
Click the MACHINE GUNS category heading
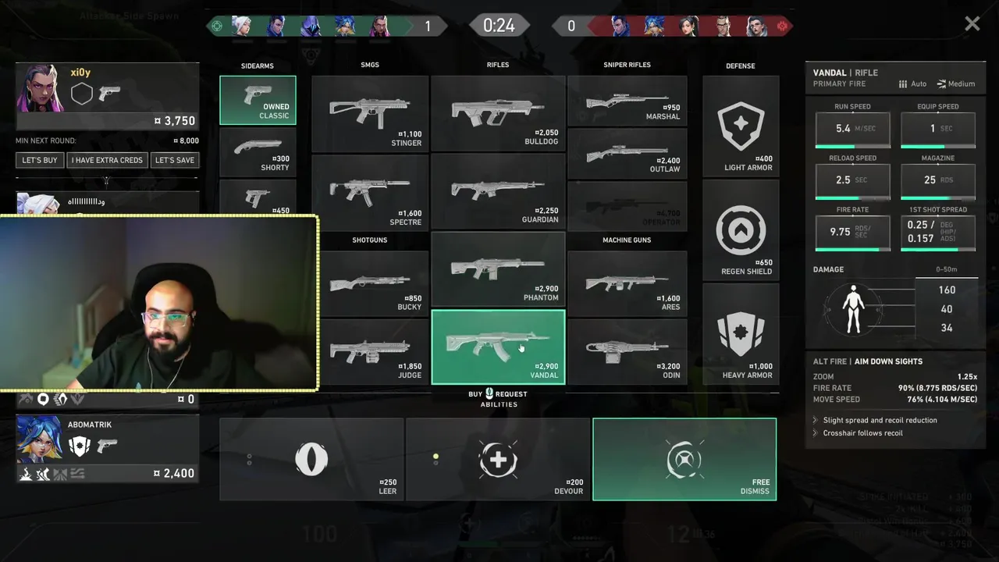(x=627, y=240)
